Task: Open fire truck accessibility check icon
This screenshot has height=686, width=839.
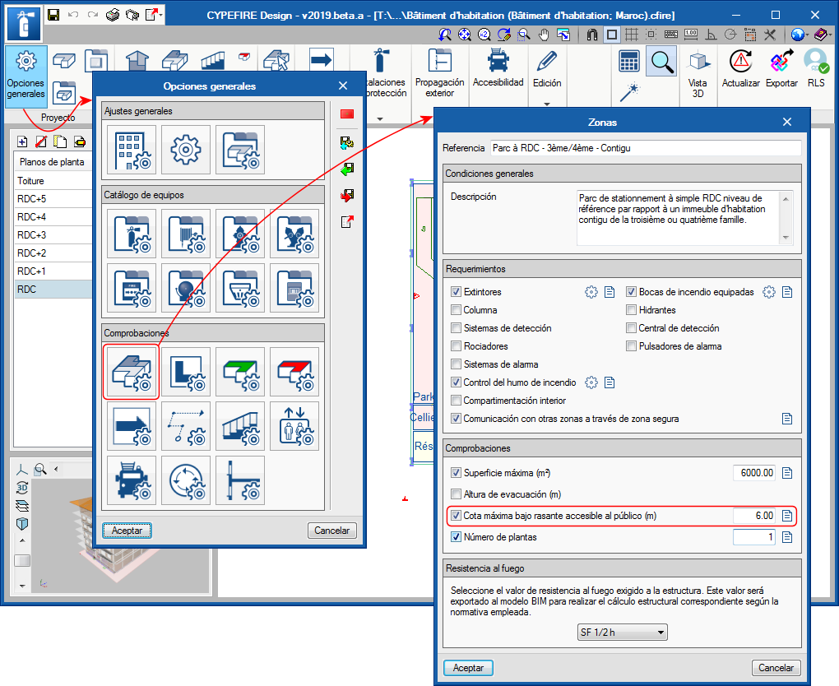Action: (132, 480)
